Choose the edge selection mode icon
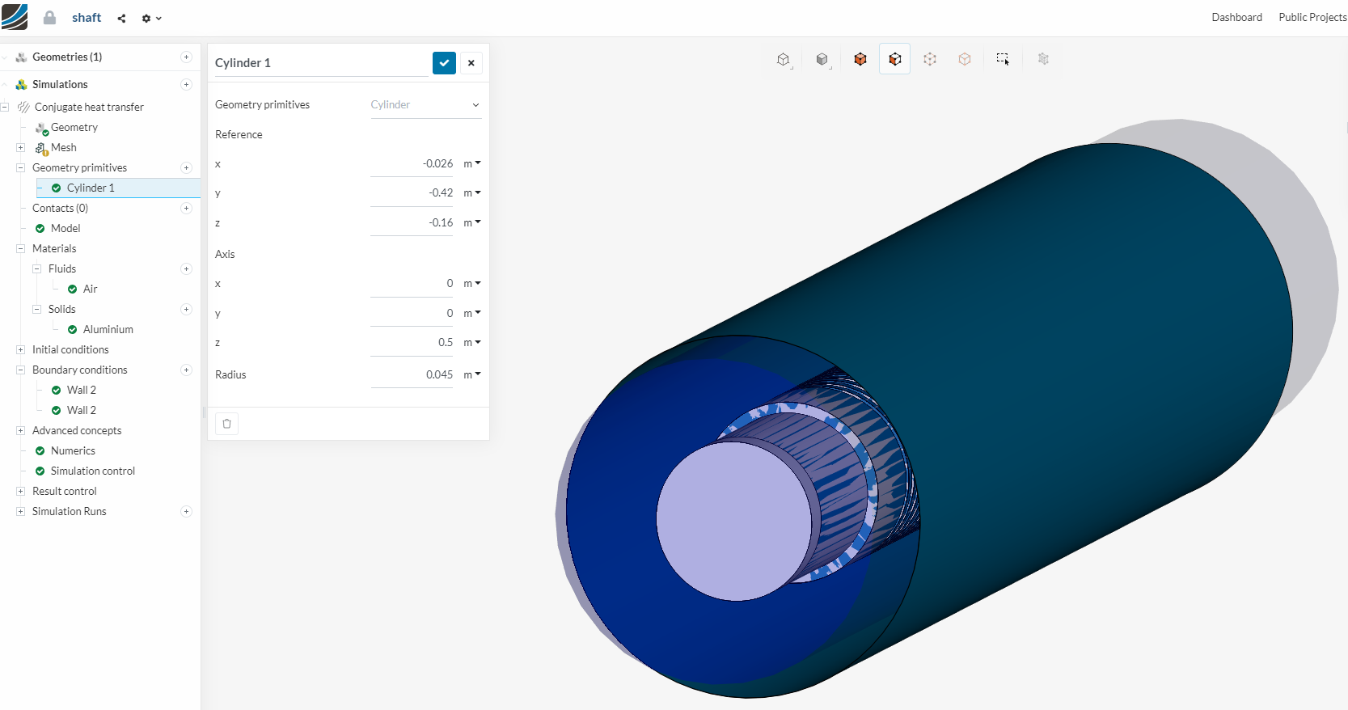 (930, 59)
